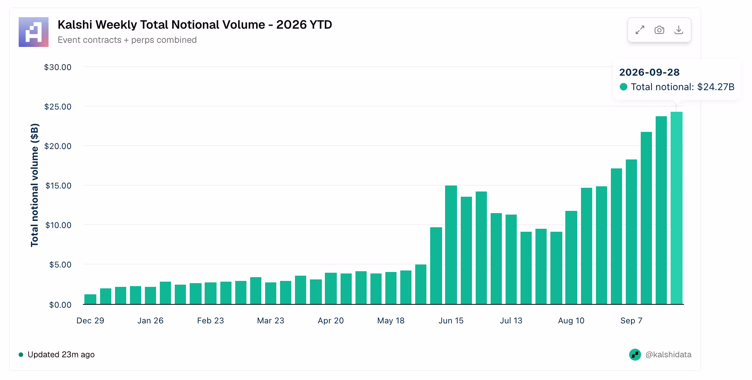The width and height of the screenshot is (752, 380).
Task: Click the pixelated logo beside chart title
Action: pos(34,32)
